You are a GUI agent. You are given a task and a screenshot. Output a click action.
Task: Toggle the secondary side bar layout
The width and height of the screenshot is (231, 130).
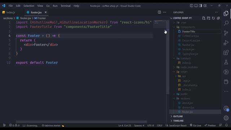tap(201, 6)
